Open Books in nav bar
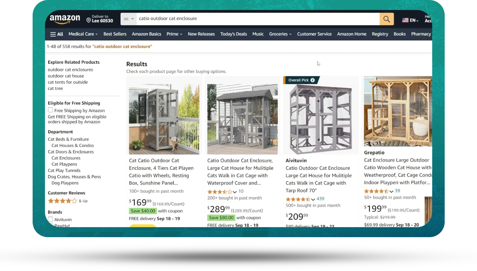Viewport: 477px width, 271px height. pos(400,34)
